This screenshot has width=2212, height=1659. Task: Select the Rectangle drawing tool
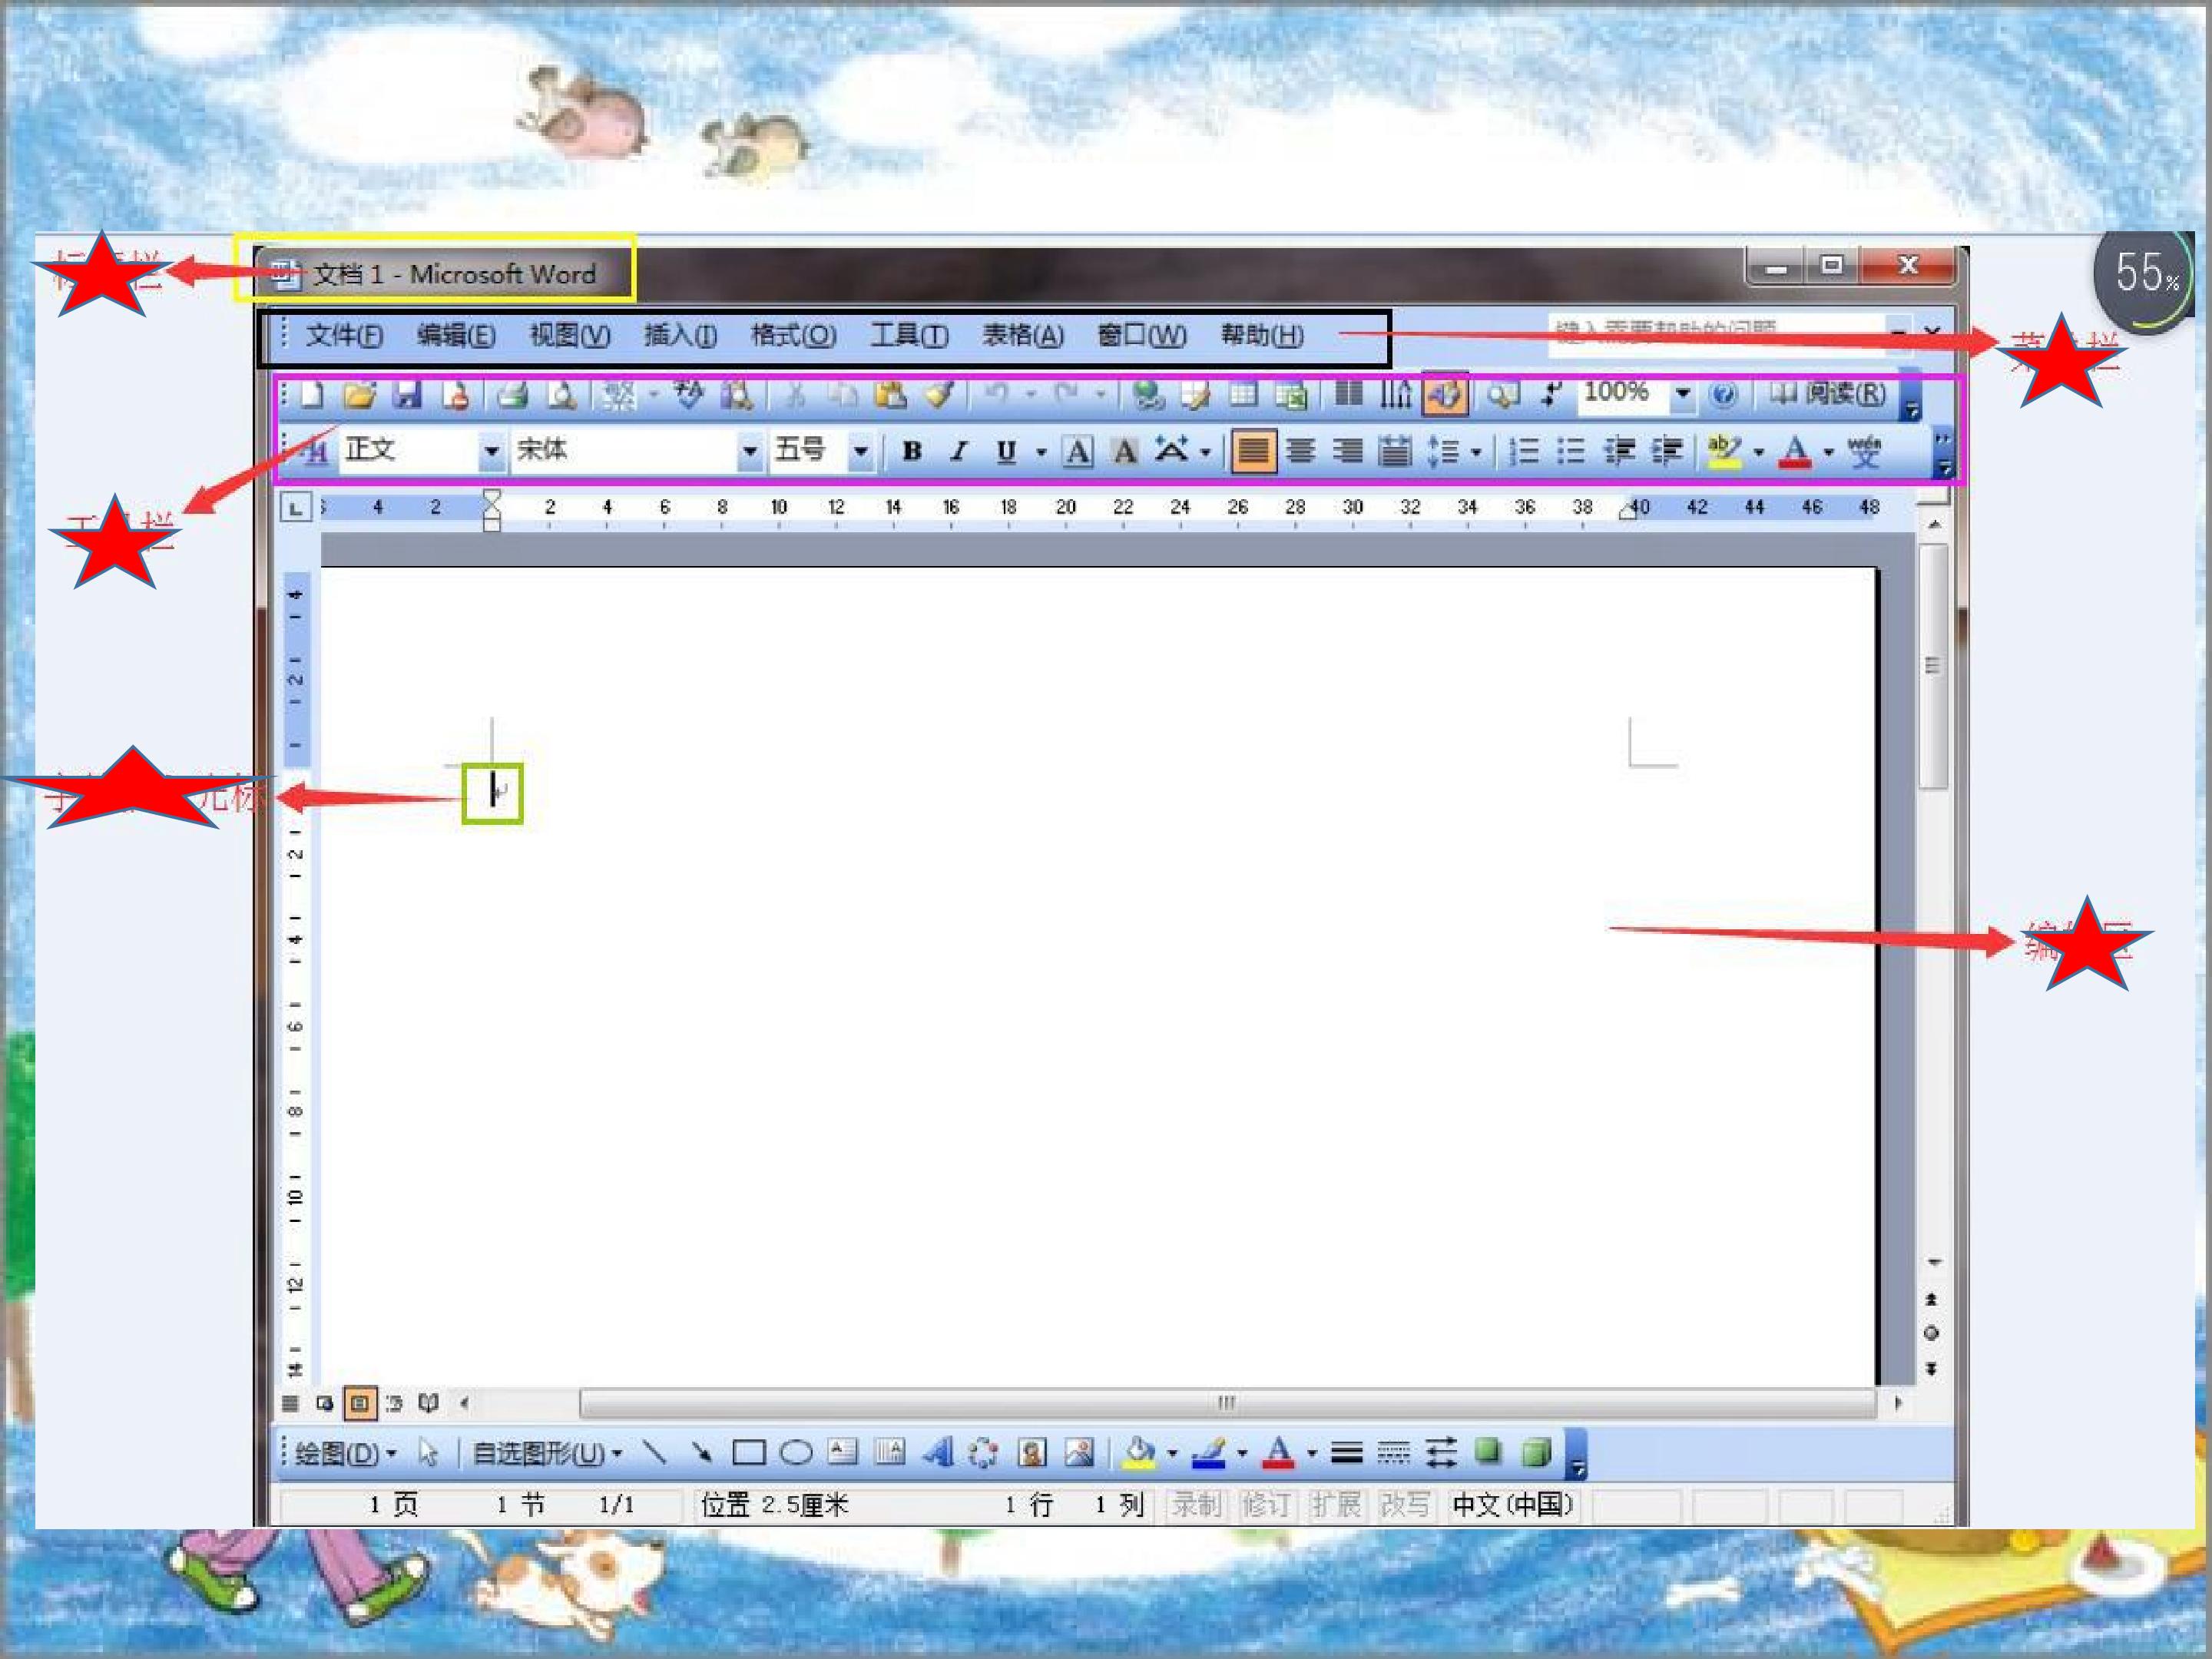tap(749, 1452)
